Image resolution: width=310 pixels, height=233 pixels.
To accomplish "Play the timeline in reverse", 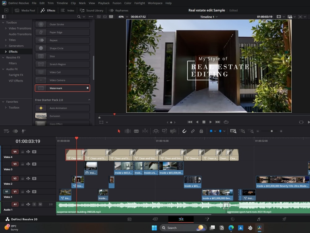I will (197, 122).
